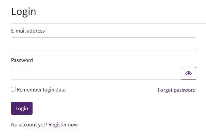Toggle password visibility button

[189, 73]
